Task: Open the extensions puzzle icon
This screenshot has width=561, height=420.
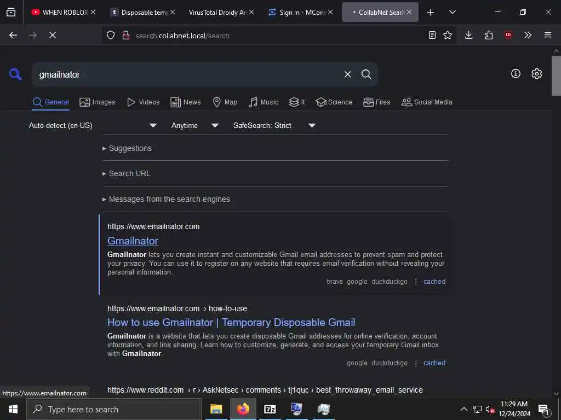Action: [489, 35]
